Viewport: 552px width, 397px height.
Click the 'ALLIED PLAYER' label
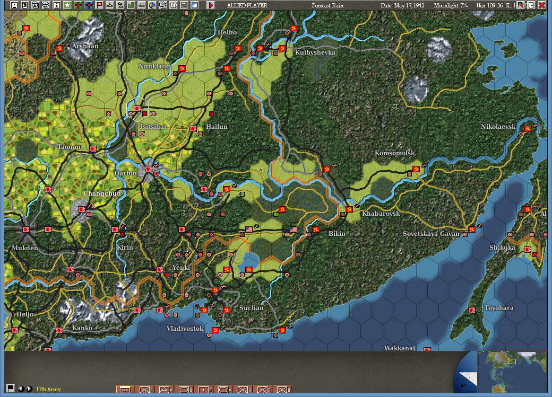click(x=247, y=5)
